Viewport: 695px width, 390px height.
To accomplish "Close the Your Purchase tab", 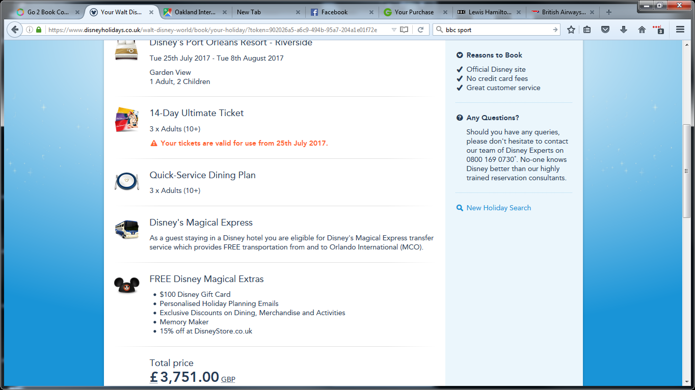I will point(445,12).
